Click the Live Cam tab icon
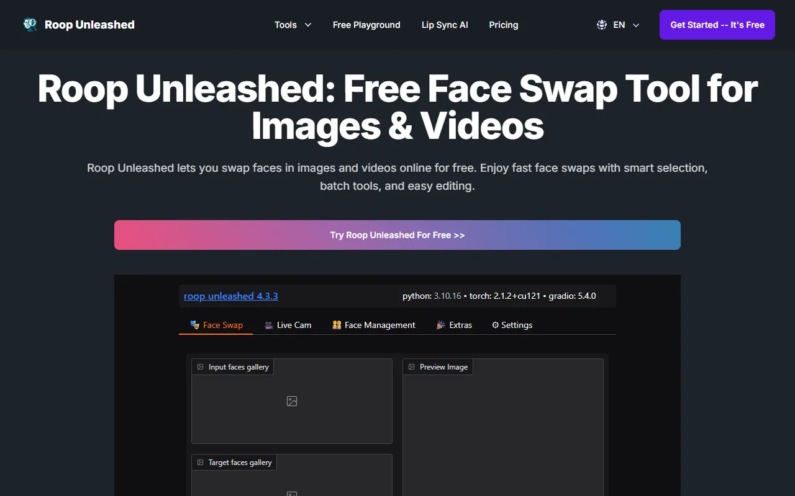The image size is (795, 496). click(x=268, y=325)
